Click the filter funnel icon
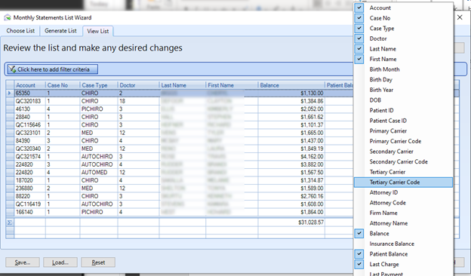 click(12, 69)
